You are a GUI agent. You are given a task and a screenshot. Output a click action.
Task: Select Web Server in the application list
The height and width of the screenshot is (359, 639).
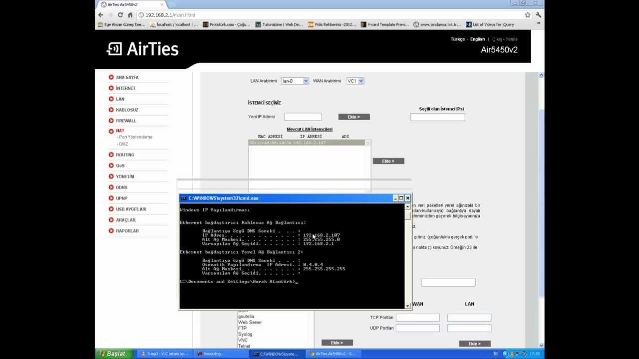click(x=250, y=323)
